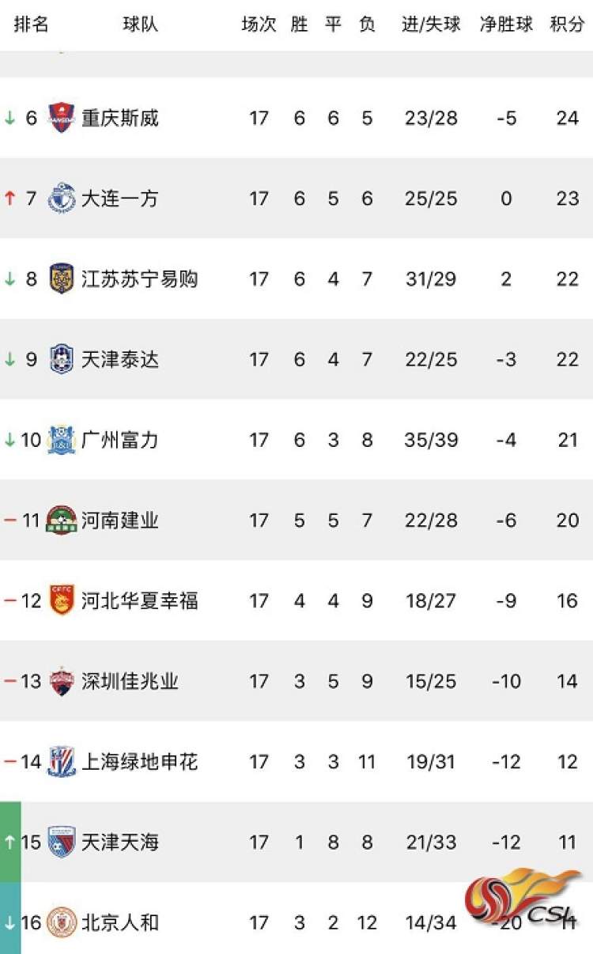
Task: Click the 深圳佳兆业 team logo
Action: [61, 681]
